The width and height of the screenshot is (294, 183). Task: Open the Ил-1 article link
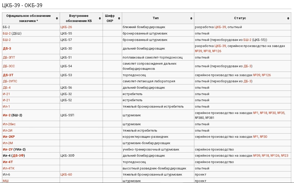[x=6, y=107]
